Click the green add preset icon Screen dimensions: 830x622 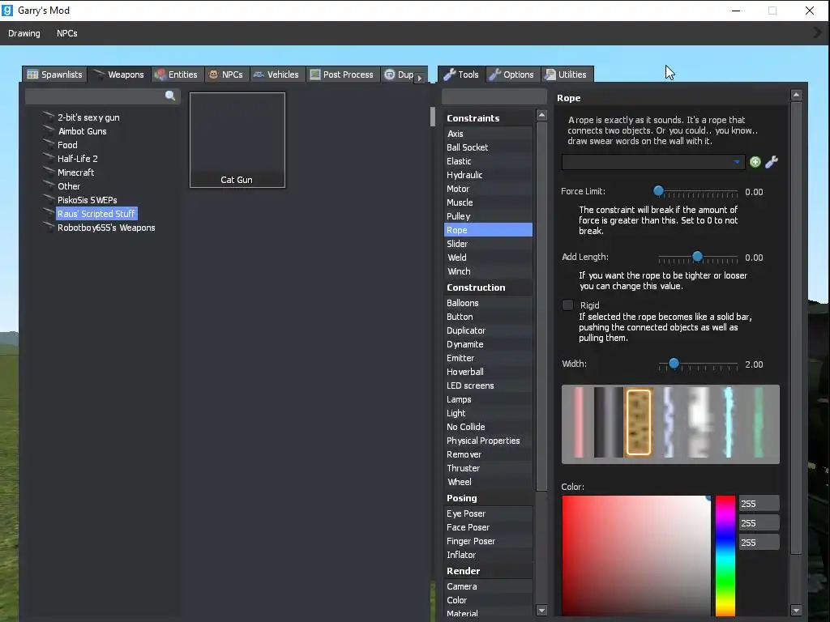click(755, 162)
